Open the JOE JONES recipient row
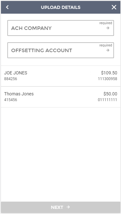The height and width of the screenshot is (214, 121). [60, 76]
